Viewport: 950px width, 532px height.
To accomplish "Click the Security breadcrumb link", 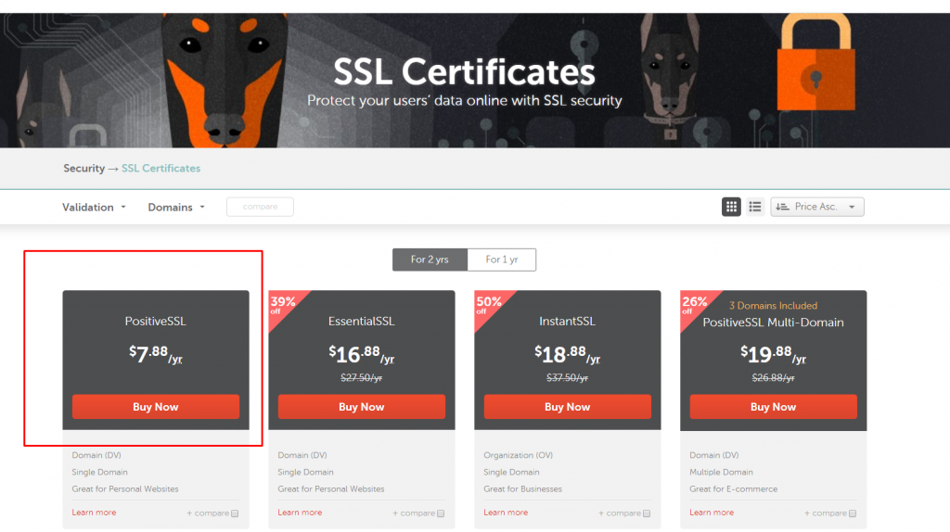I will [x=83, y=169].
